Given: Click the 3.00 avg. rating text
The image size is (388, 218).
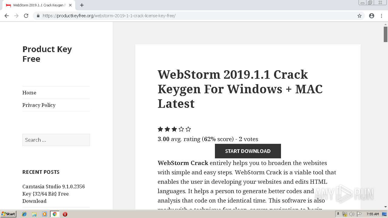Looking at the screenshot, I should coord(208,139).
